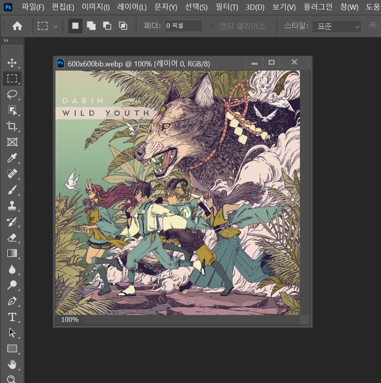Select the History Brush tool

[x=12, y=222]
